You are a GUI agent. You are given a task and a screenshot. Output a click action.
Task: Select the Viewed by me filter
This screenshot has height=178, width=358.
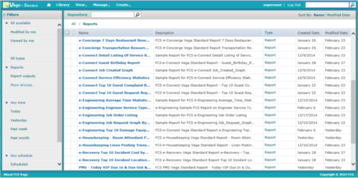[x=22, y=41]
